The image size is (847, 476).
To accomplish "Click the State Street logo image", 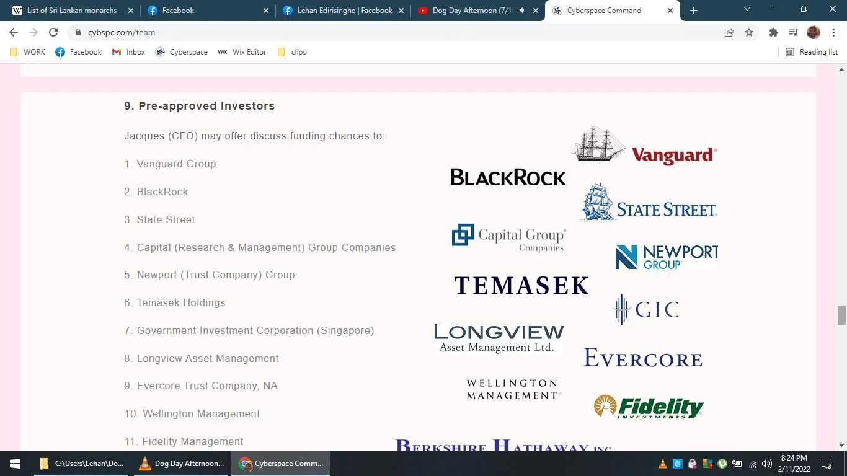I will click(649, 202).
